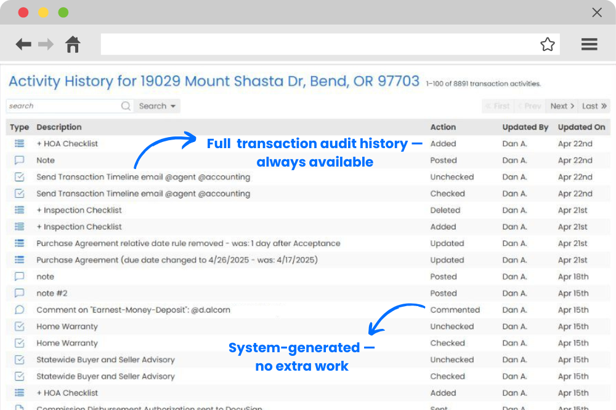The height and width of the screenshot is (410, 616).
Task: Click 'Apr 18th' updated-on date
Action: pyautogui.click(x=573, y=277)
